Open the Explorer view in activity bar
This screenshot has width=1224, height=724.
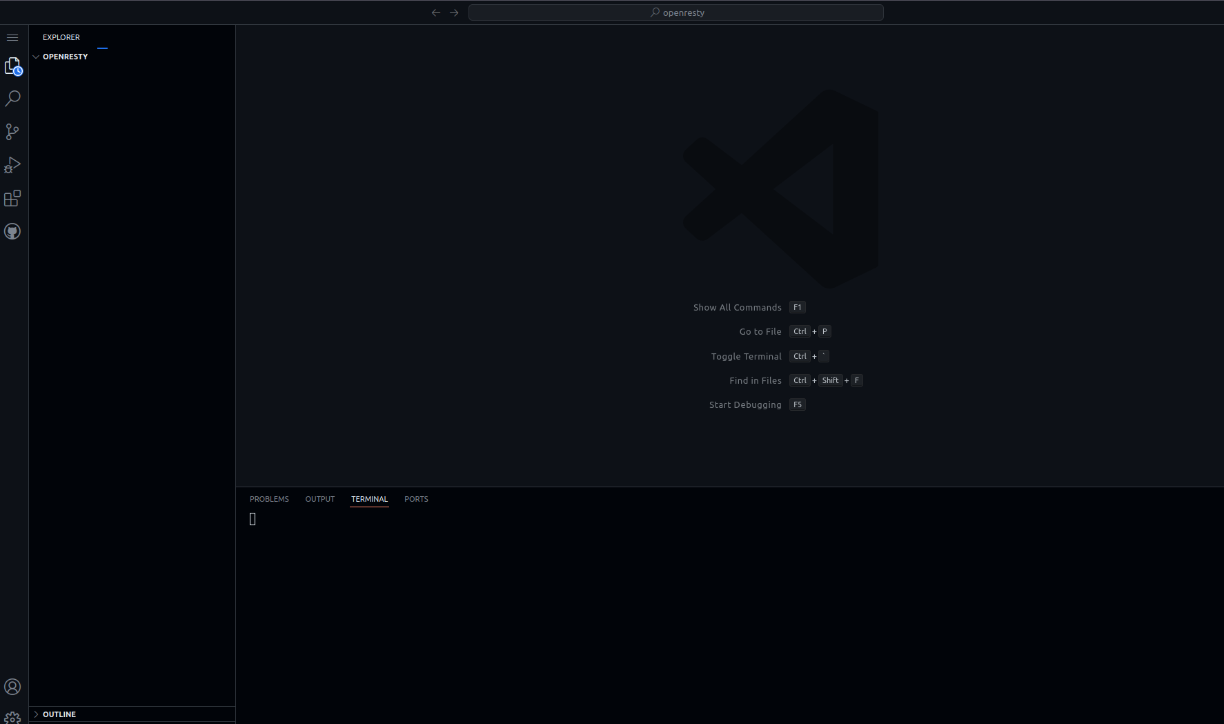coord(12,66)
